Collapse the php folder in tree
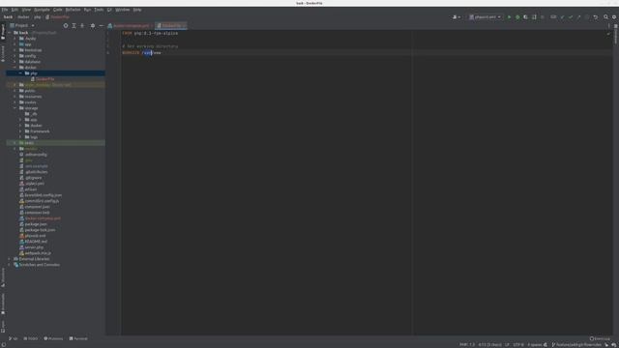The width and height of the screenshot is (619, 348). (20, 73)
